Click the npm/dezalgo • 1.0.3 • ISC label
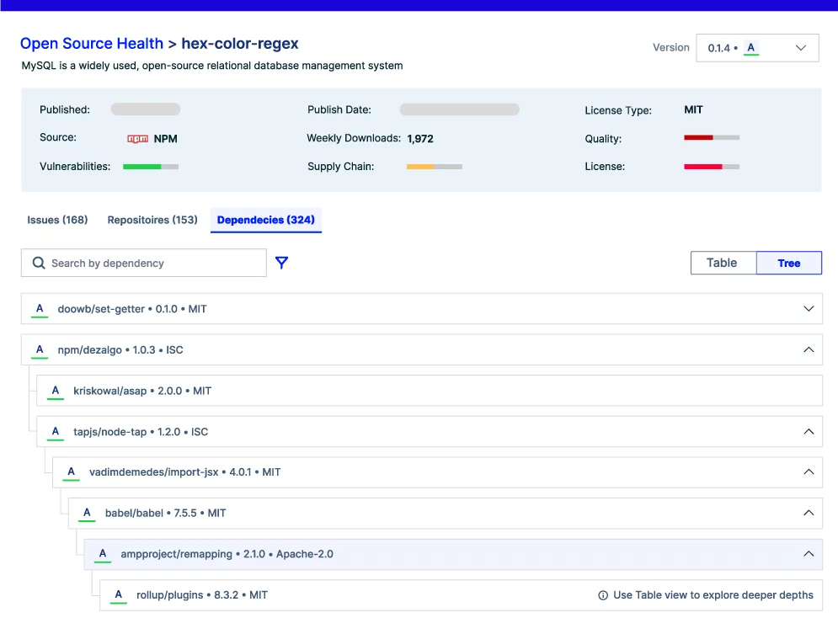This screenshot has width=838, height=634. (120, 350)
